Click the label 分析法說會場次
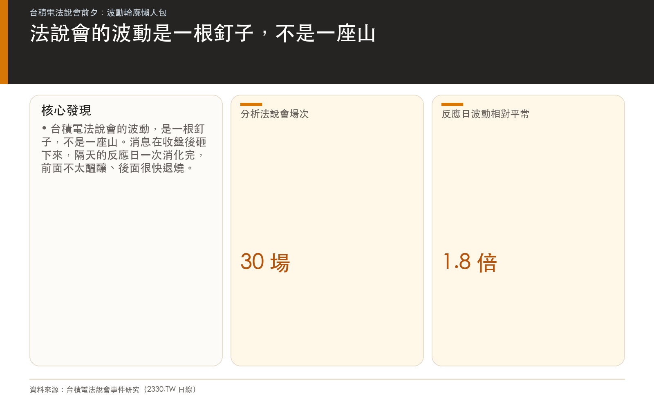 275,114
